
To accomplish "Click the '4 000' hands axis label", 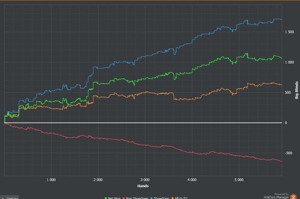I will 192,180.
